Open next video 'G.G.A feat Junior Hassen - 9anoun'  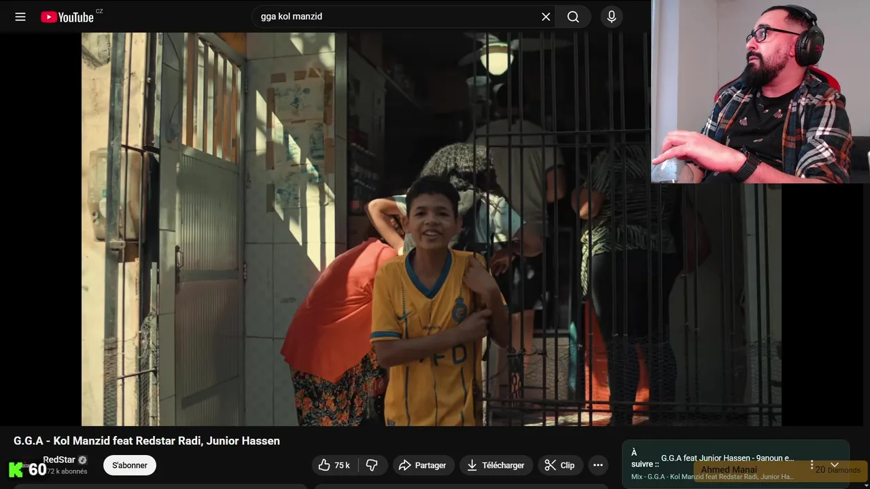pos(727,458)
